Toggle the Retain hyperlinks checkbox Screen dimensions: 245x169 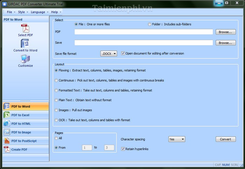click(123, 149)
